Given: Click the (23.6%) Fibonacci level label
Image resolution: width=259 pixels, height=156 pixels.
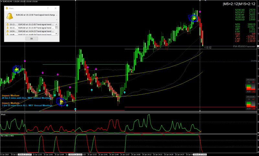Looking at the screenshot, I should coord(254,61).
